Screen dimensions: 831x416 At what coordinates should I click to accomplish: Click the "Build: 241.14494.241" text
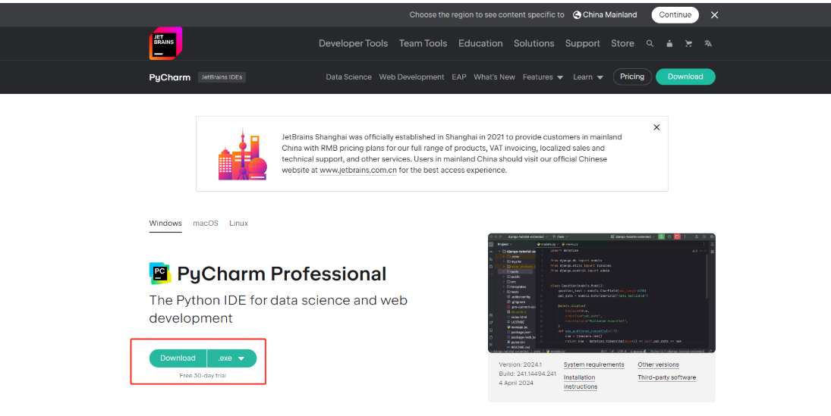pos(527,374)
